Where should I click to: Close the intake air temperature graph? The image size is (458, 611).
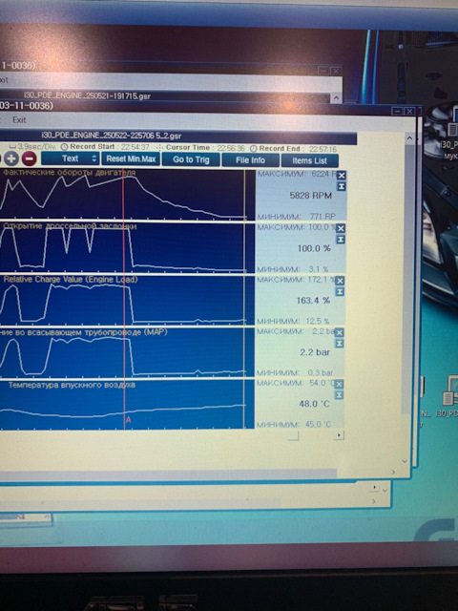point(340,384)
